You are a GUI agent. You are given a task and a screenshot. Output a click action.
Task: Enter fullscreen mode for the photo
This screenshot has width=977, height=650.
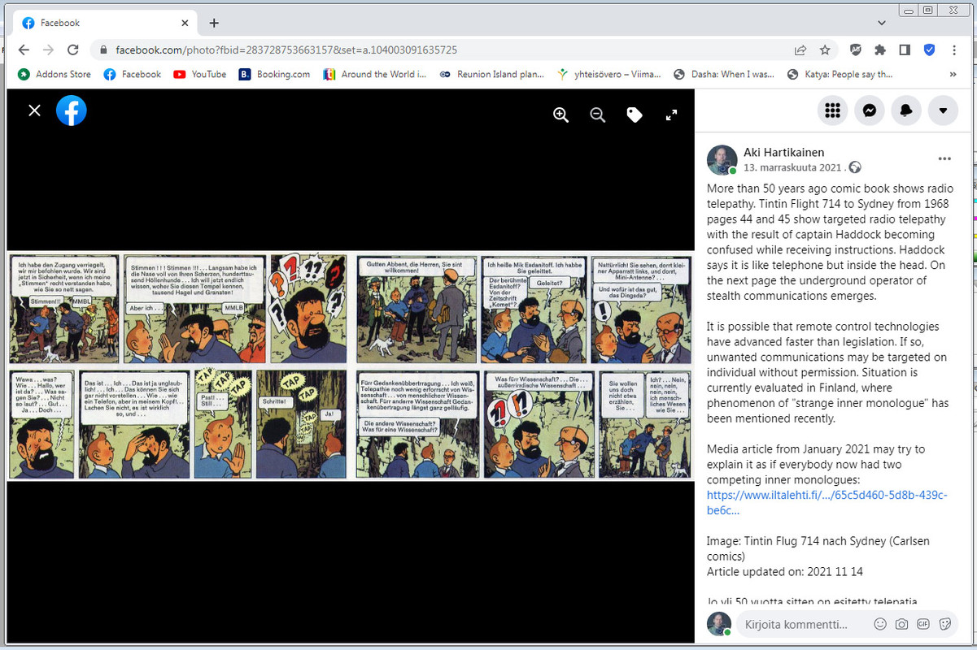(671, 115)
